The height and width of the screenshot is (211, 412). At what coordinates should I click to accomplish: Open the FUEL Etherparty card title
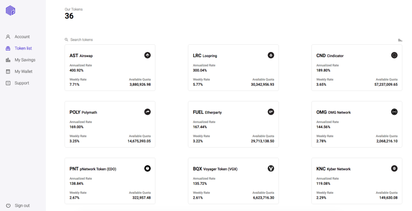point(207,112)
